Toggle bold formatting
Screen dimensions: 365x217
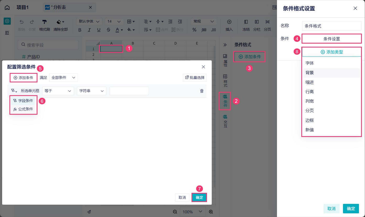pos(80,30)
